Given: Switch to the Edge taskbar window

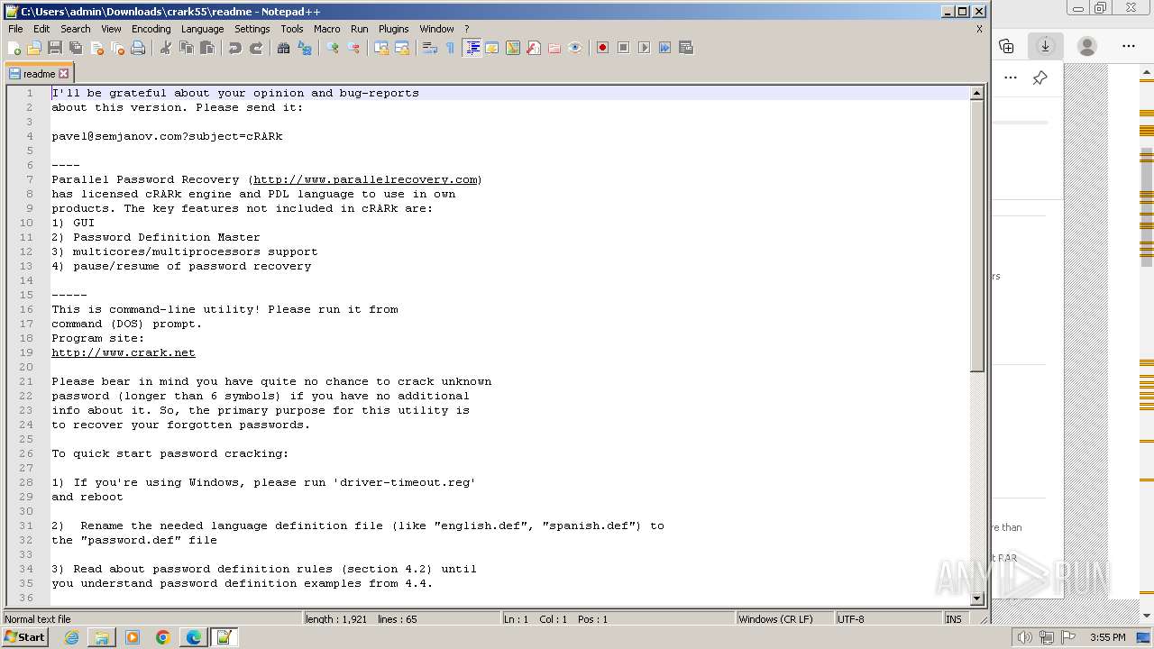Looking at the screenshot, I should pos(194,637).
